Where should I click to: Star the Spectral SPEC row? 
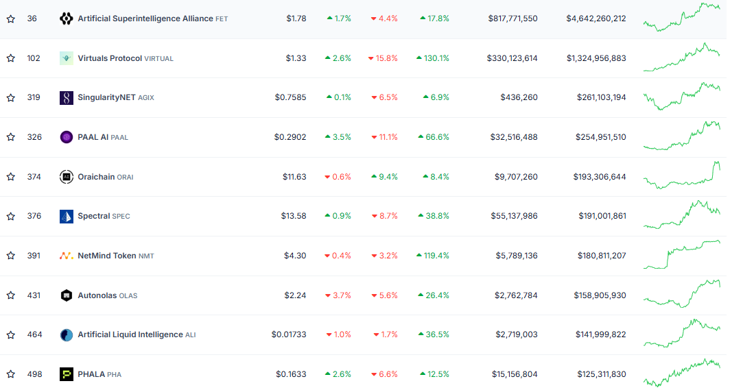(10, 217)
